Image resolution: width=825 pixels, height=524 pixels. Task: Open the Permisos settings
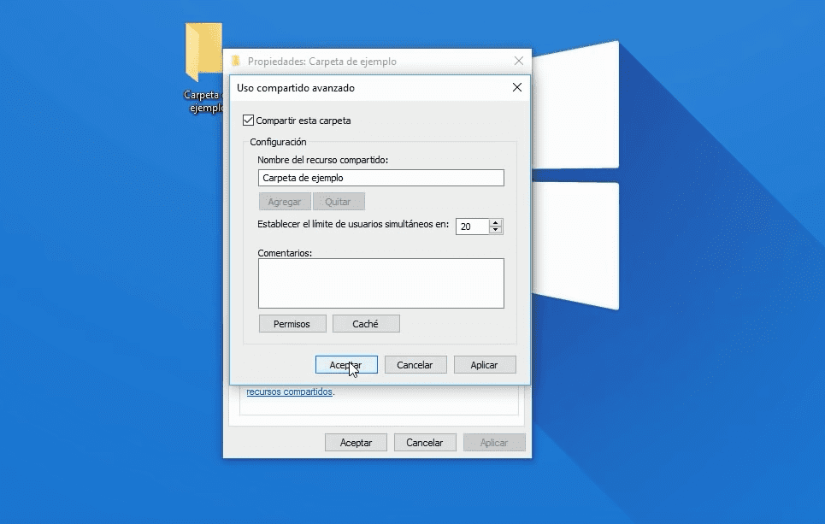point(292,324)
